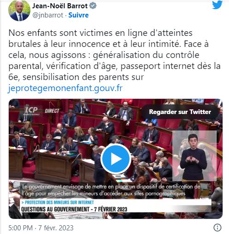Click the @jnbarrot handle
This screenshot has height=234, width=229.
pos(48,15)
